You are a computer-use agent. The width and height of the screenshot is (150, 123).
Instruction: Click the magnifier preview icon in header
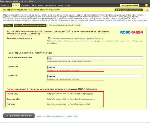[x=146, y=10]
